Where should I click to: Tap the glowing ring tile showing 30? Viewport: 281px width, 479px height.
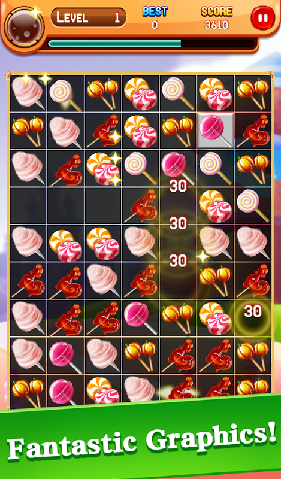click(x=253, y=318)
